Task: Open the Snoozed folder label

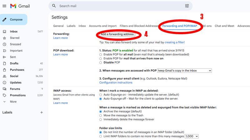Action: coord(15,44)
